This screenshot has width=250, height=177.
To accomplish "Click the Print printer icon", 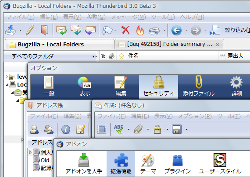I will pos(154,31).
